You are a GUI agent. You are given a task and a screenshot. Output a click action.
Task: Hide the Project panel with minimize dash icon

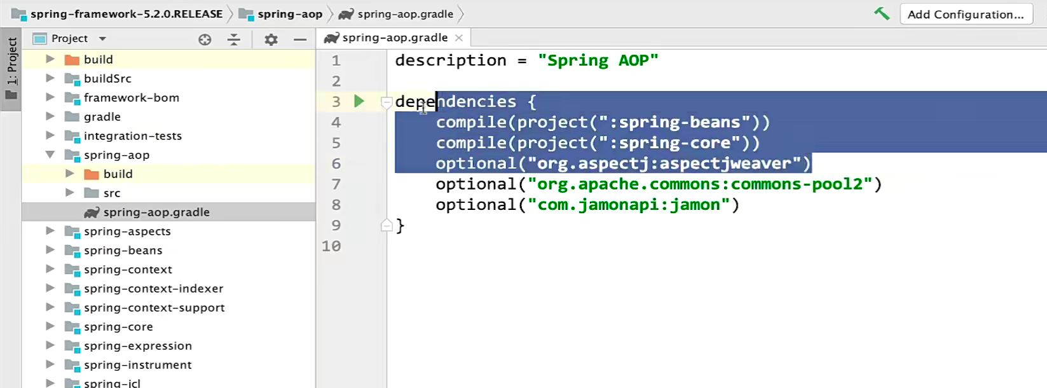300,39
